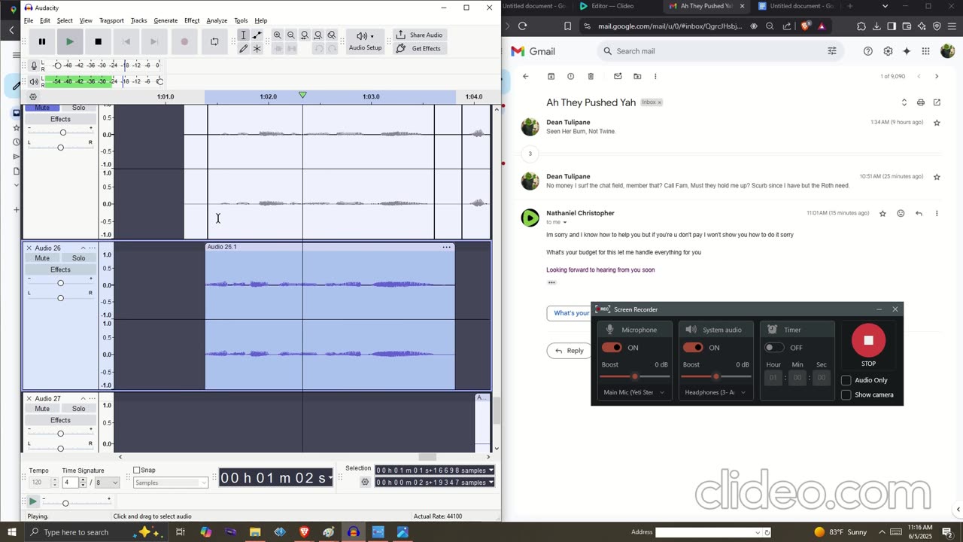Open the Transport menu

click(111, 20)
